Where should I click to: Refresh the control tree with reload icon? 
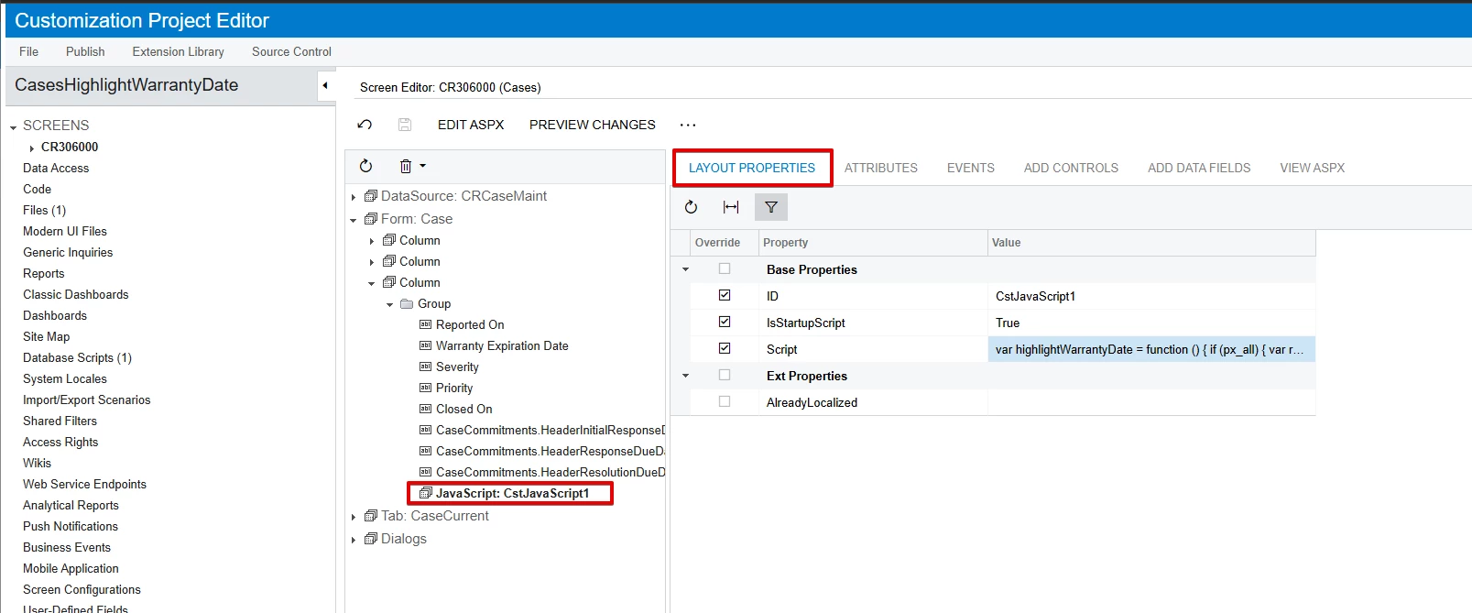click(x=365, y=166)
